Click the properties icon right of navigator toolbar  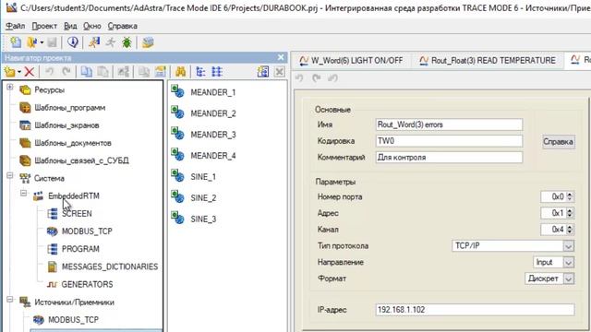click(x=262, y=72)
